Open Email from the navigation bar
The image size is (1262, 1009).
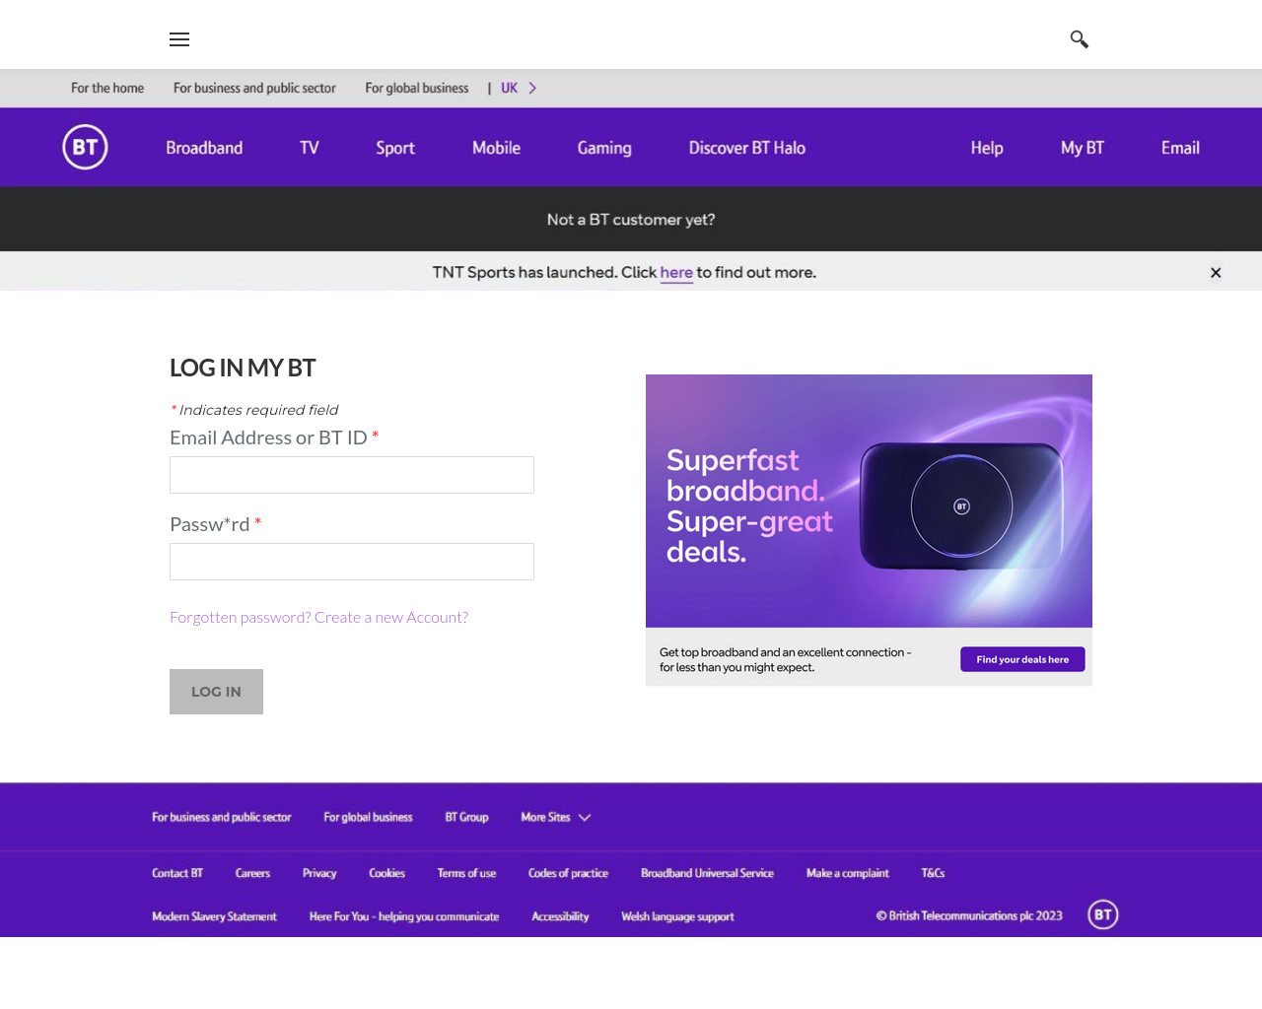tap(1180, 148)
